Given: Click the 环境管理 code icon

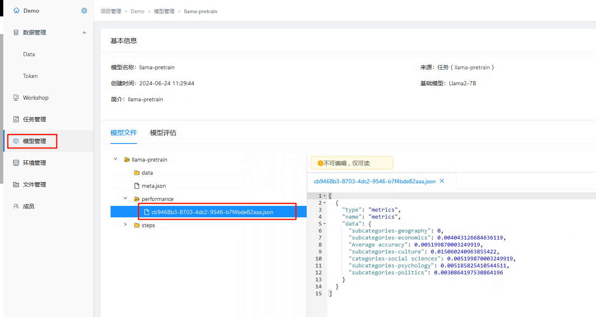Looking at the screenshot, I should pyautogui.click(x=16, y=163).
